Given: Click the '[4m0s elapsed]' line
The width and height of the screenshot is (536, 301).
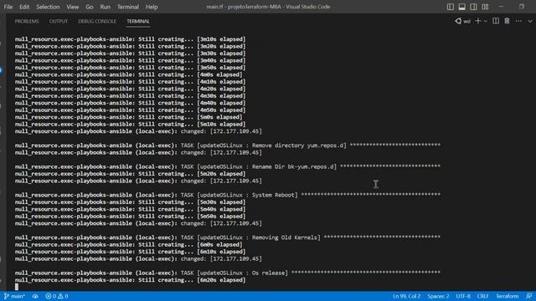Looking at the screenshot, I should 128,74.
